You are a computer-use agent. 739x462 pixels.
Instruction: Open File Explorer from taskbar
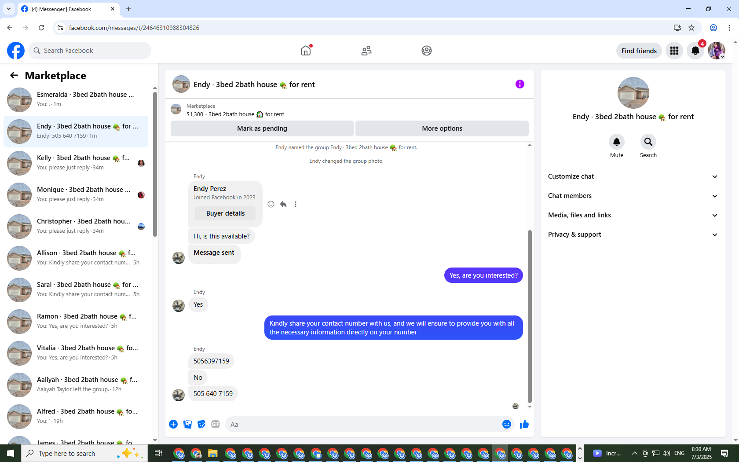pyautogui.click(x=213, y=453)
